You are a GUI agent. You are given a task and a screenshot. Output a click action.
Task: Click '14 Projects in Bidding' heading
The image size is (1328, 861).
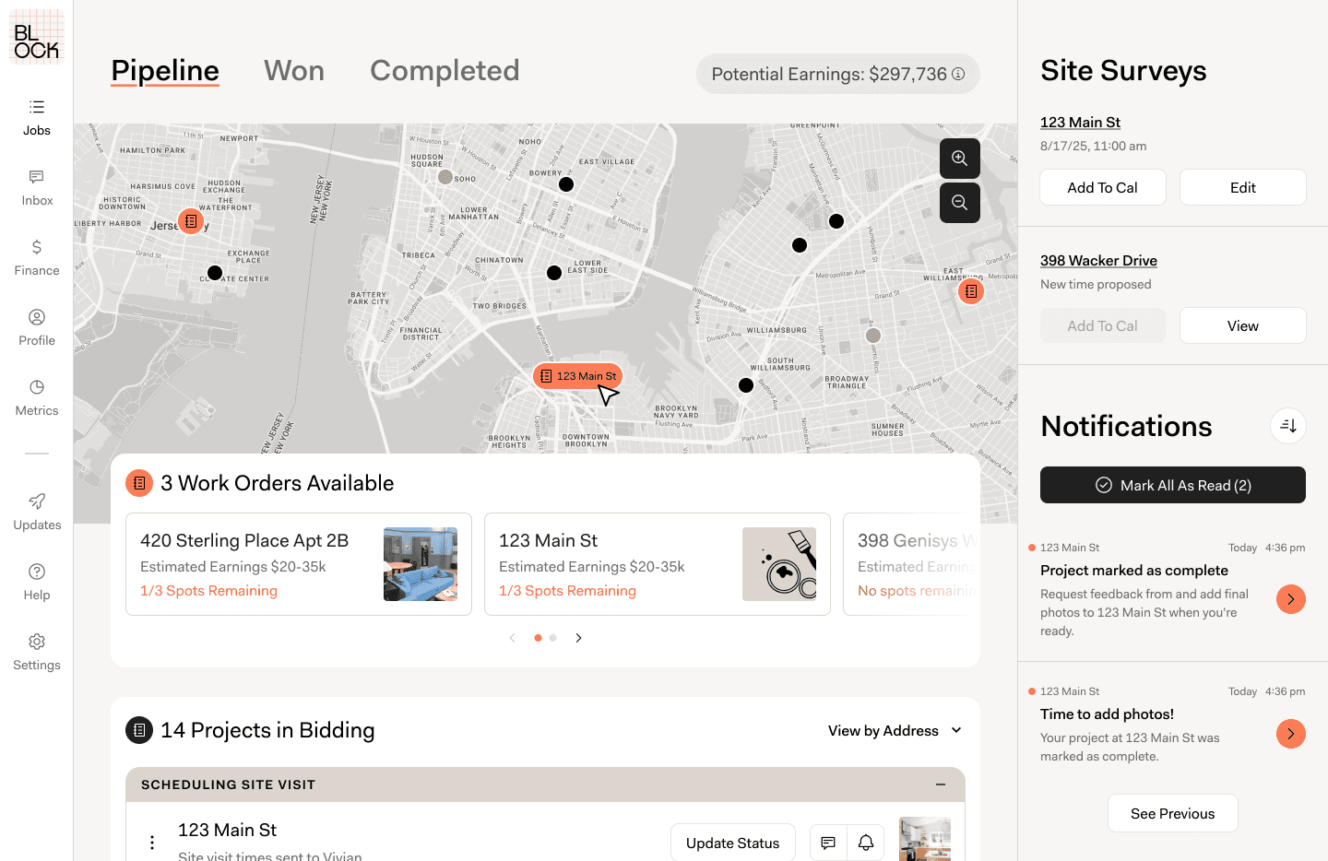[267, 730]
